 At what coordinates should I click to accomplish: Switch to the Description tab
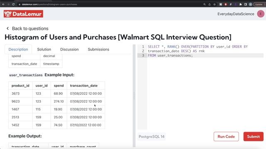coord(18,49)
